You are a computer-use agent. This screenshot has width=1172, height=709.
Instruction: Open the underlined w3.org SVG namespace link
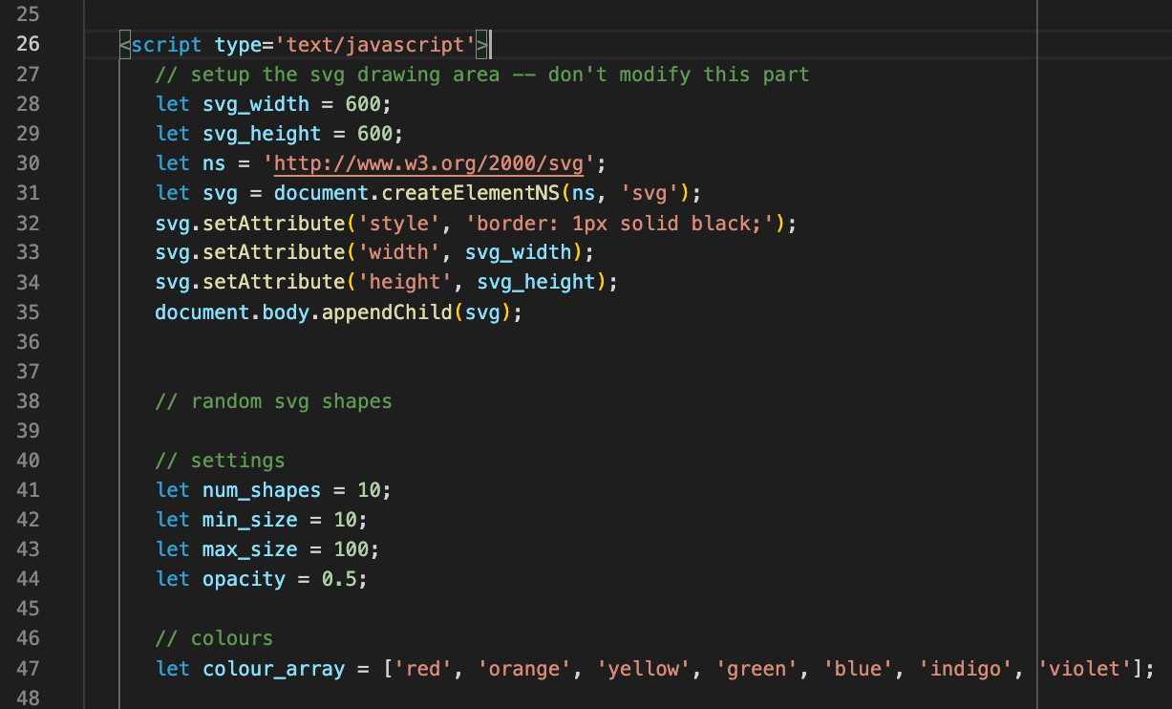tap(428, 162)
